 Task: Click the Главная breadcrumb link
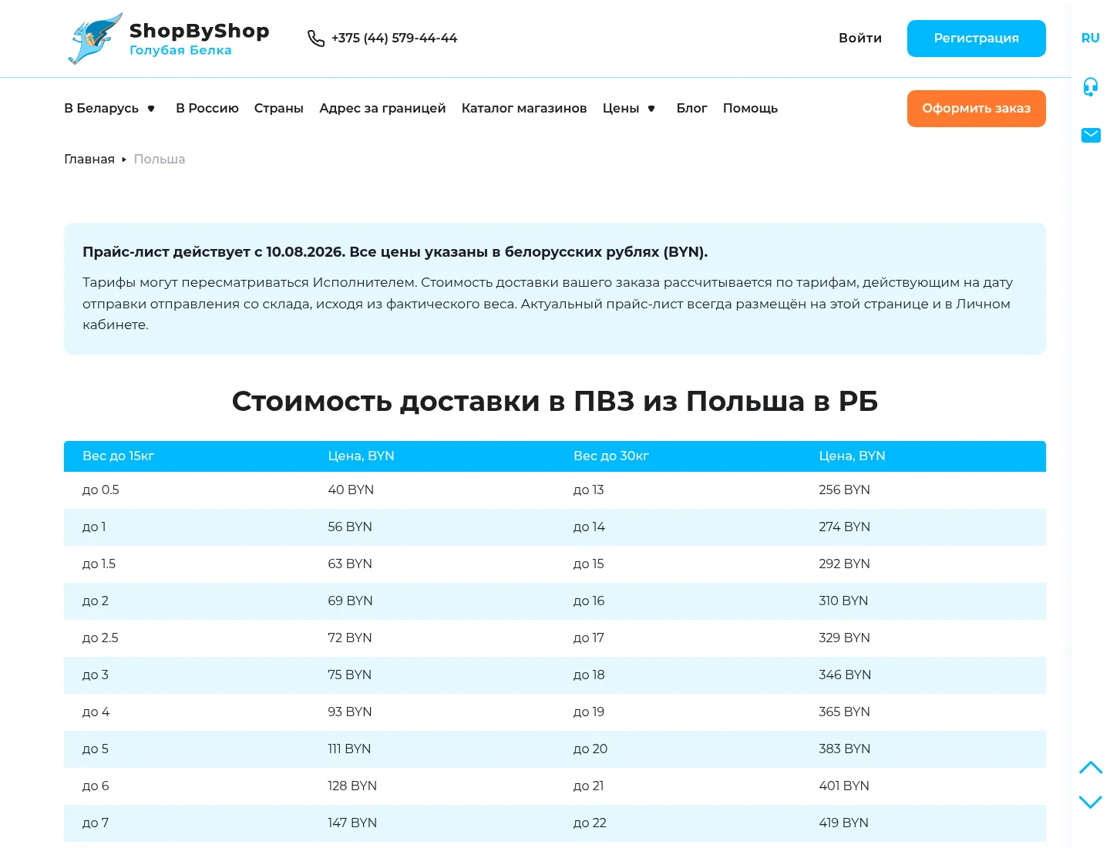89,160
